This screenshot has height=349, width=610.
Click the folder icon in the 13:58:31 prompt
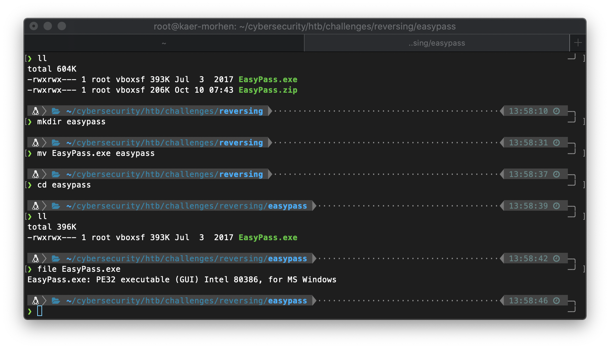[x=56, y=143]
